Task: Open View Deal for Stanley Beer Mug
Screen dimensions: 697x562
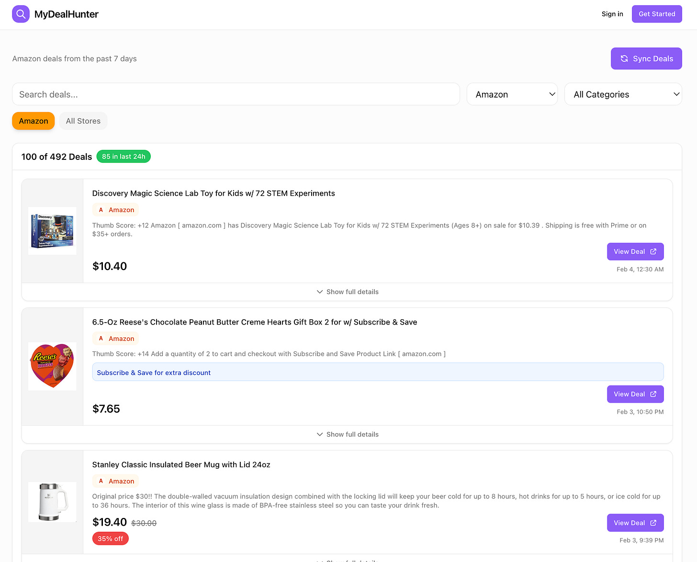Action: [635, 523]
